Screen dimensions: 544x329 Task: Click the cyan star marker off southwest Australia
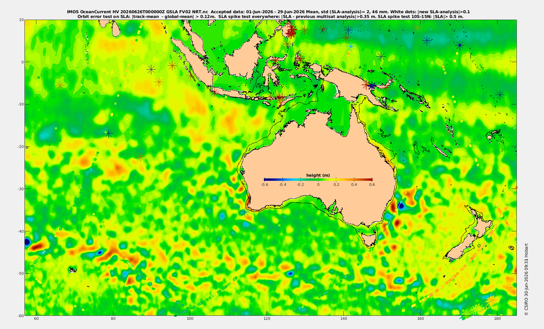pos(244,212)
